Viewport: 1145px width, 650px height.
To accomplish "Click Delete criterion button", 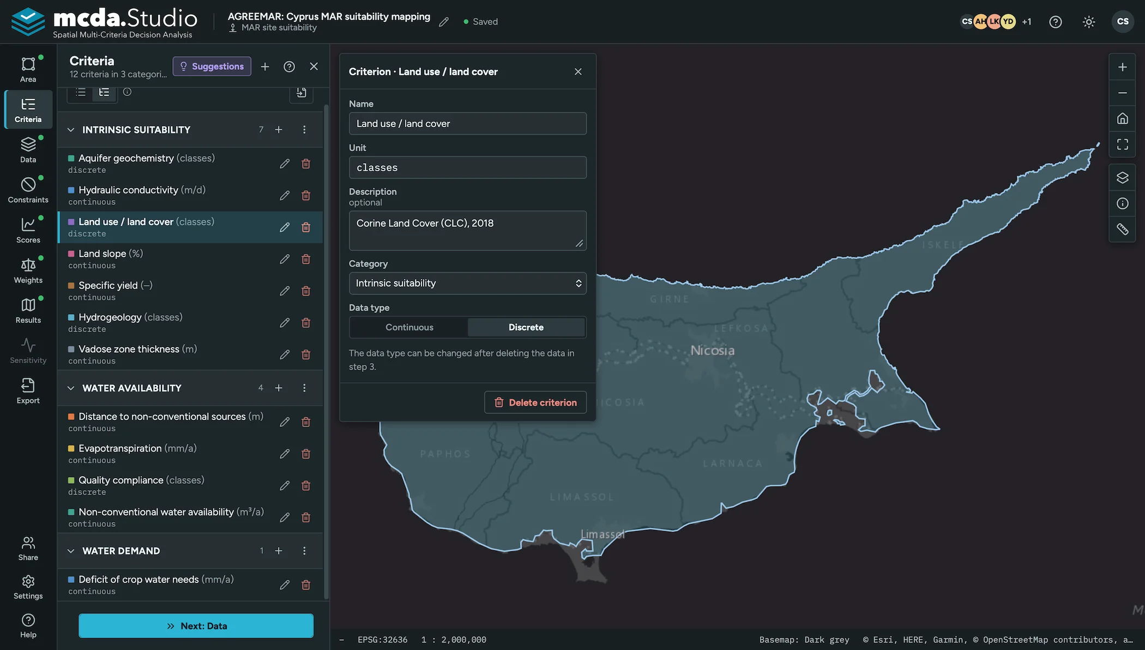I will 535,402.
